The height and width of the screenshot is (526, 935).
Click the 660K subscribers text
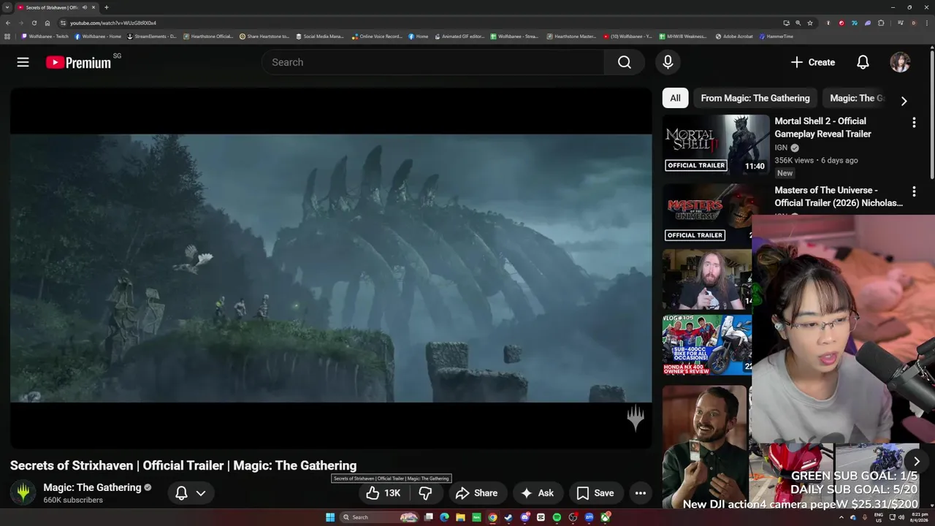(x=73, y=500)
